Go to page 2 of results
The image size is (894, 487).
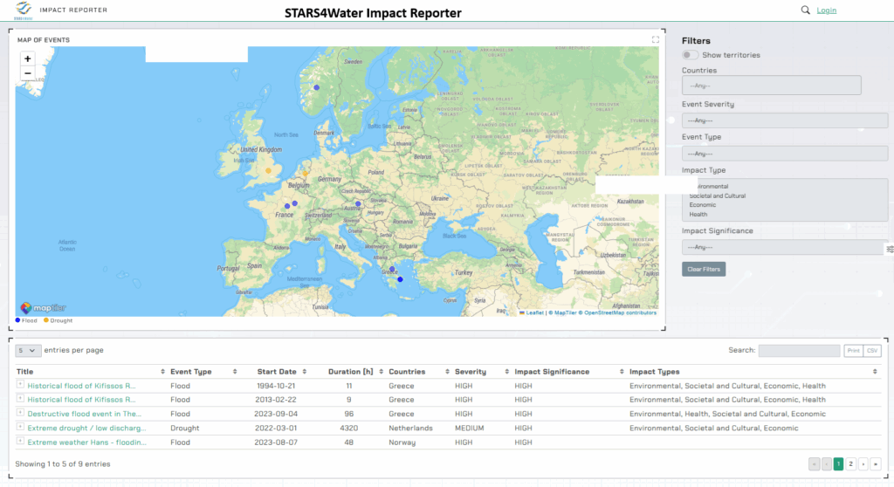coord(850,464)
